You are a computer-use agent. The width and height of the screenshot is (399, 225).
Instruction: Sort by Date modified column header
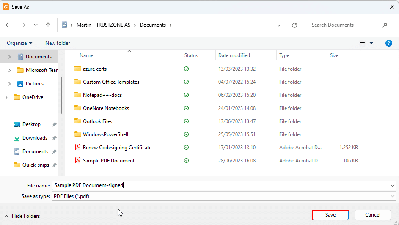point(234,55)
